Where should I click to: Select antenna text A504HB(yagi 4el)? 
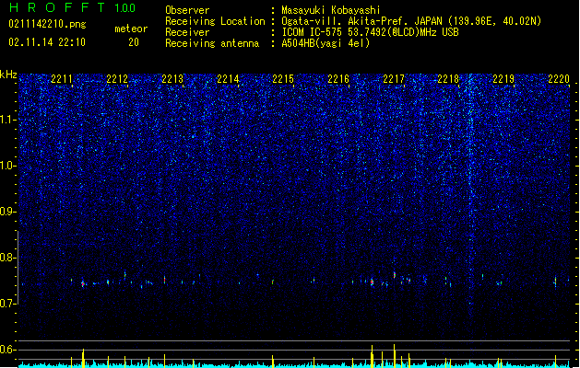point(326,43)
